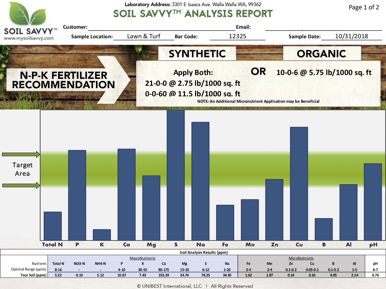Select the MacroNutrients header in results table

click(142, 258)
